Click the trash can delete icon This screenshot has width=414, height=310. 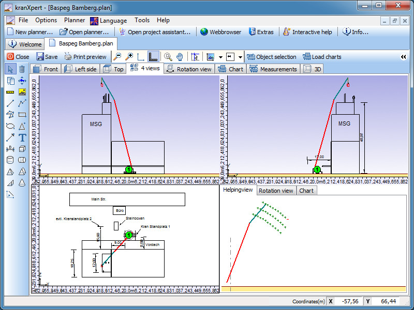(22, 69)
